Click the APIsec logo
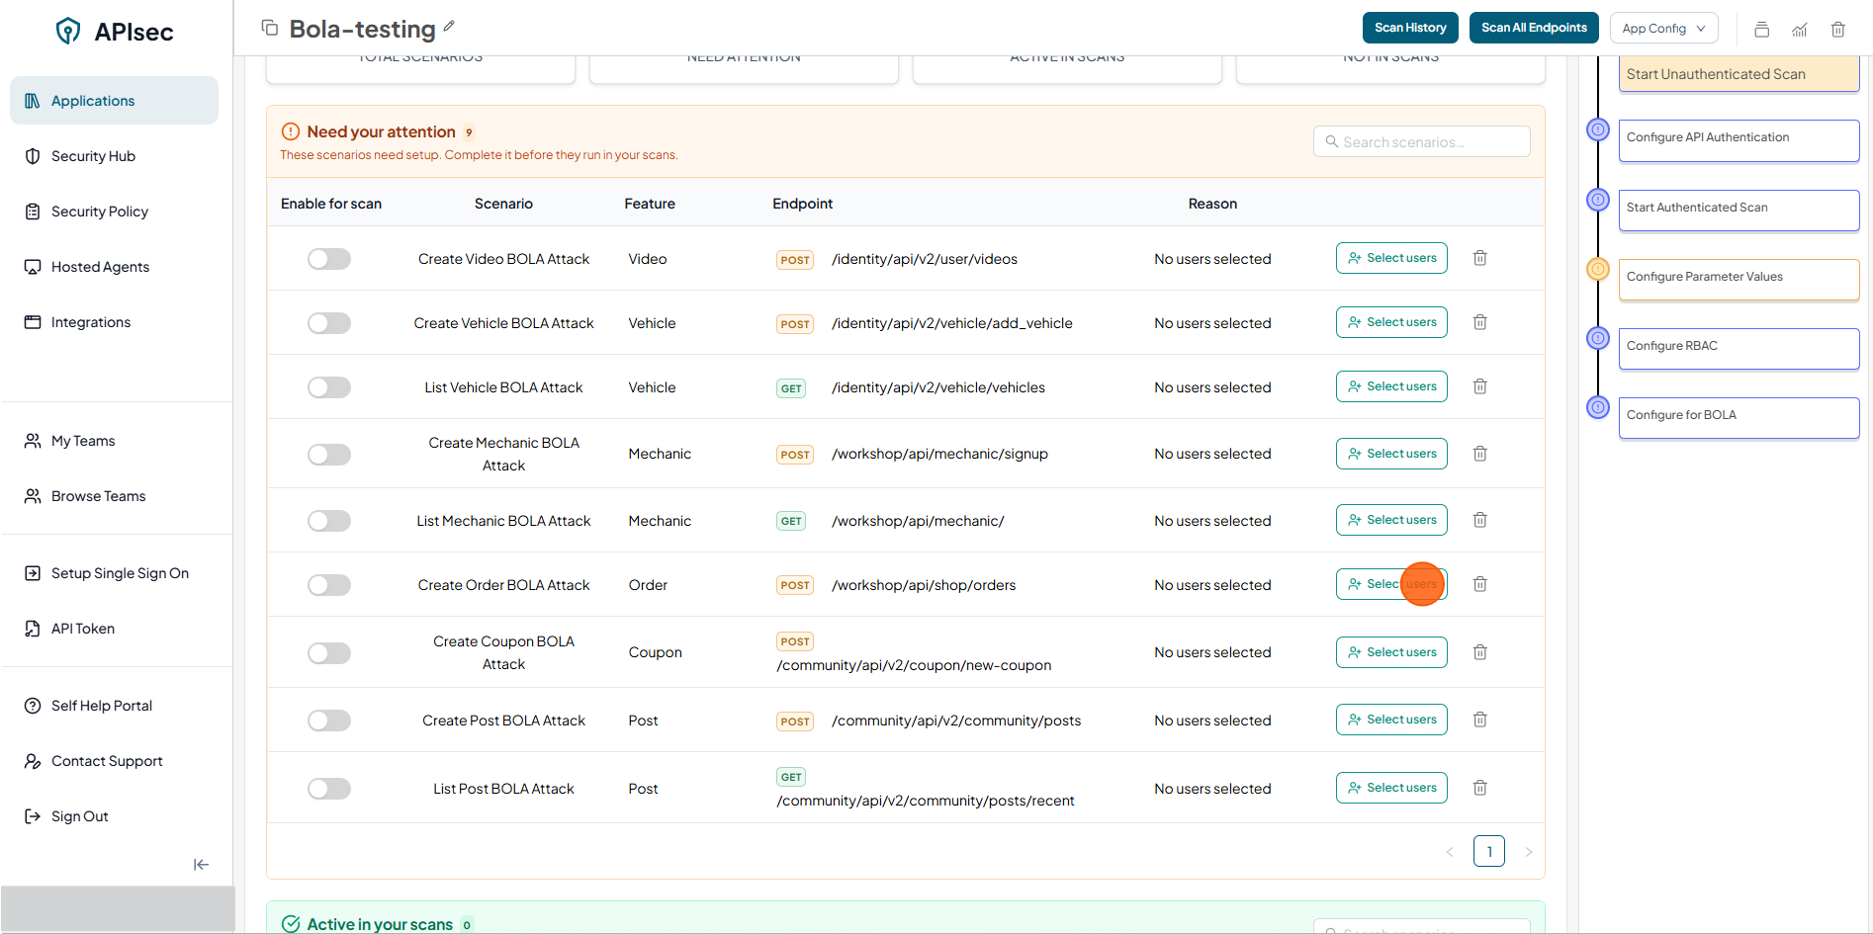Viewport: 1873px width, 934px height. [115, 32]
